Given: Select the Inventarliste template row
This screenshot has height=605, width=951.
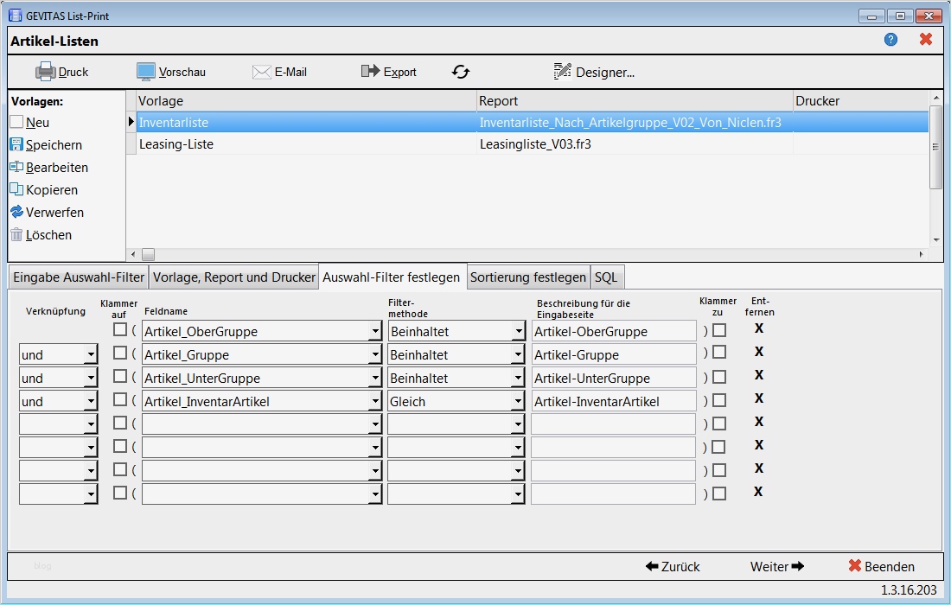Looking at the screenshot, I should click(533, 122).
